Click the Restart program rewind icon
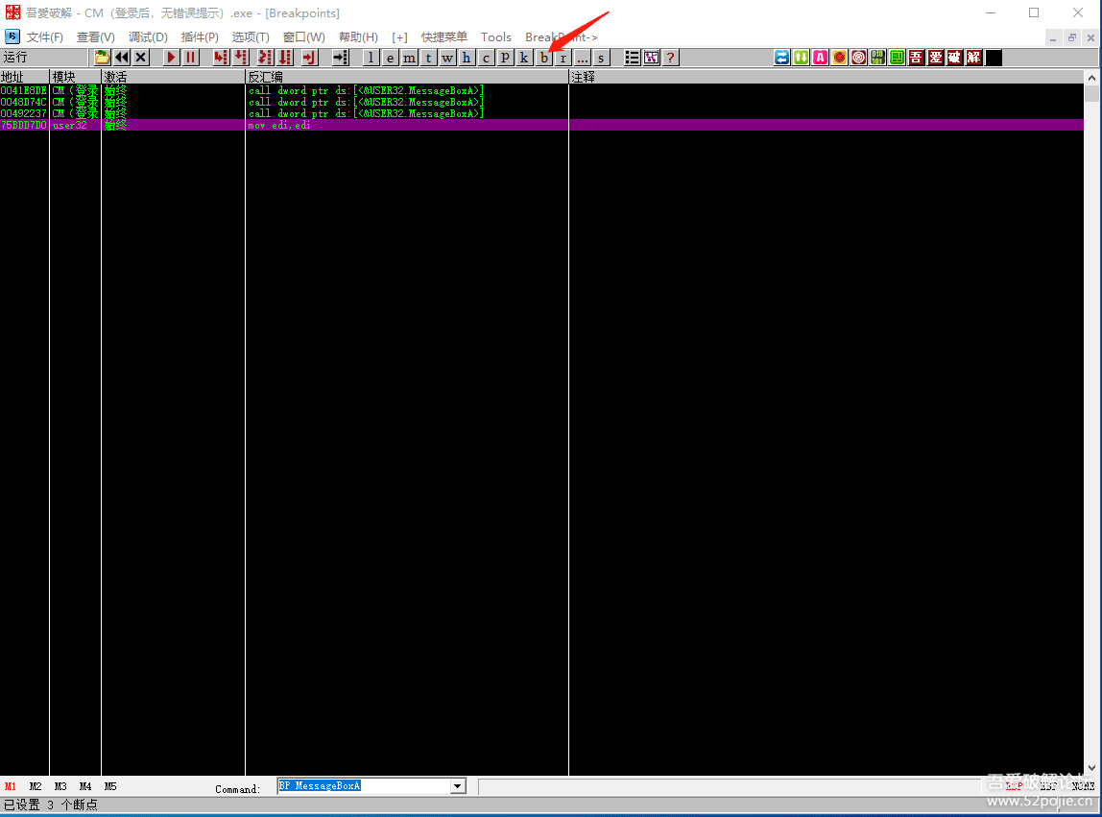Viewport: 1102px width, 817px height. [122, 58]
